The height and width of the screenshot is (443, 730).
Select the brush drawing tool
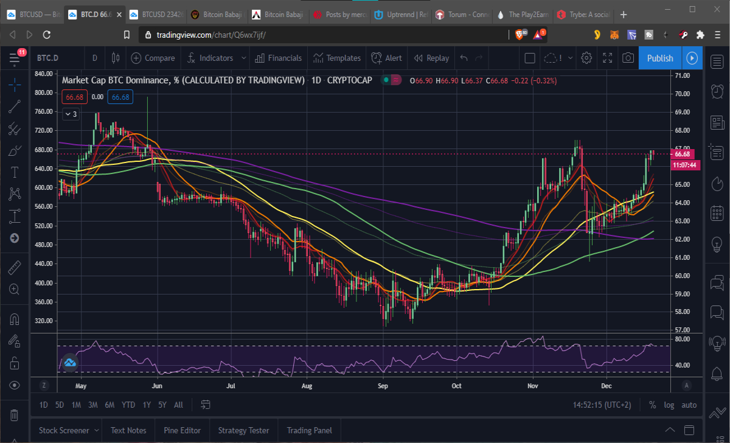click(x=15, y=150)
